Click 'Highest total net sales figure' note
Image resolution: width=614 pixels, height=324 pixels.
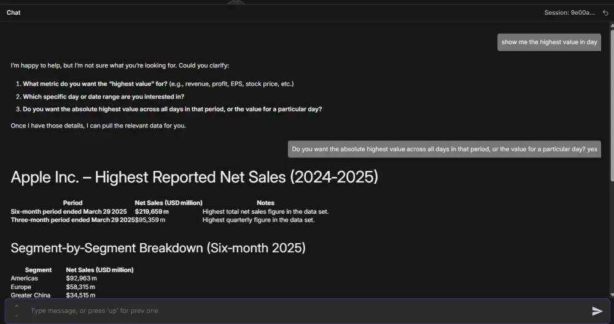[265, 211]
